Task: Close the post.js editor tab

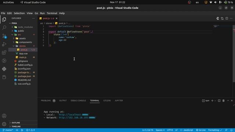Action: [x=57, y=18]
